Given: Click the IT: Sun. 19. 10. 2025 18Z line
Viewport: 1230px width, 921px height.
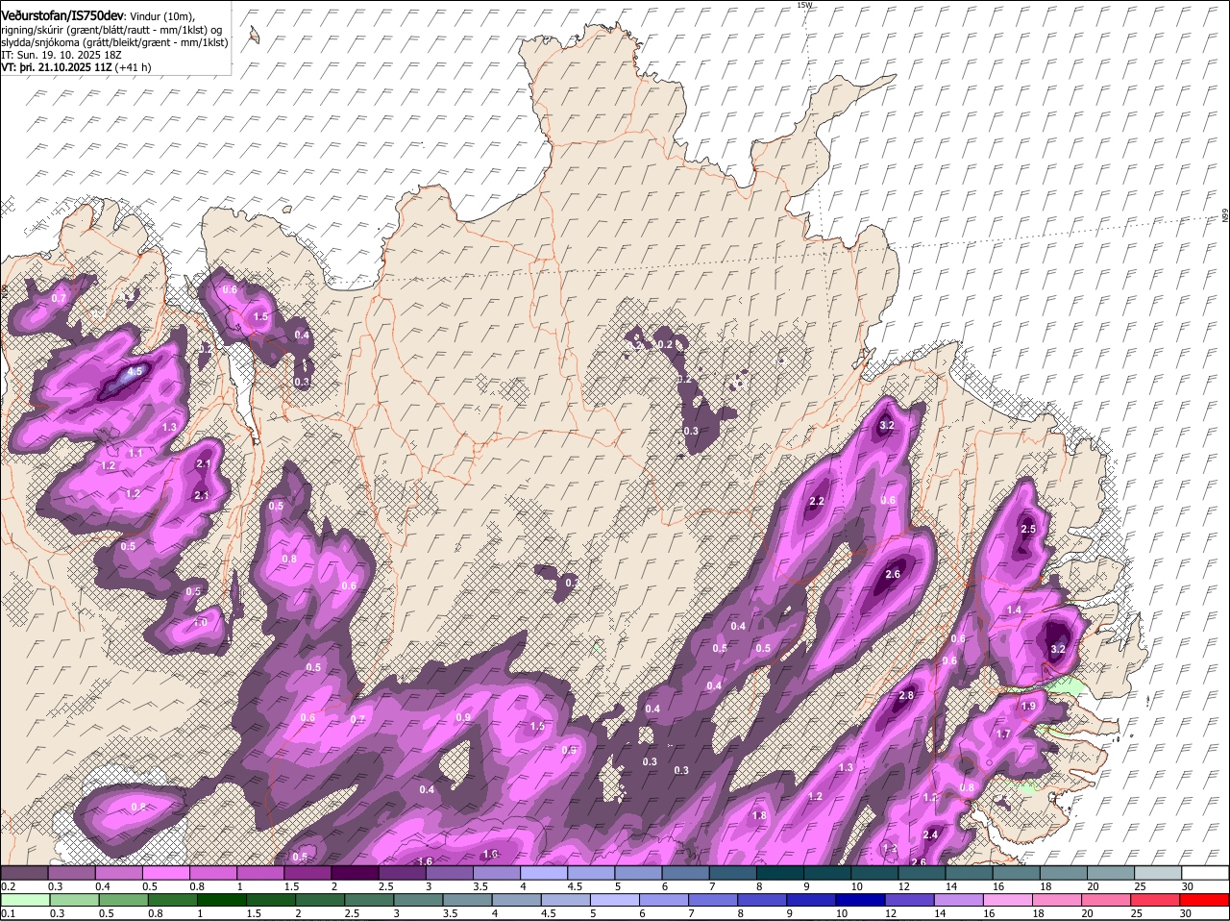Looking at the screenshot, I should click(61, 55).
